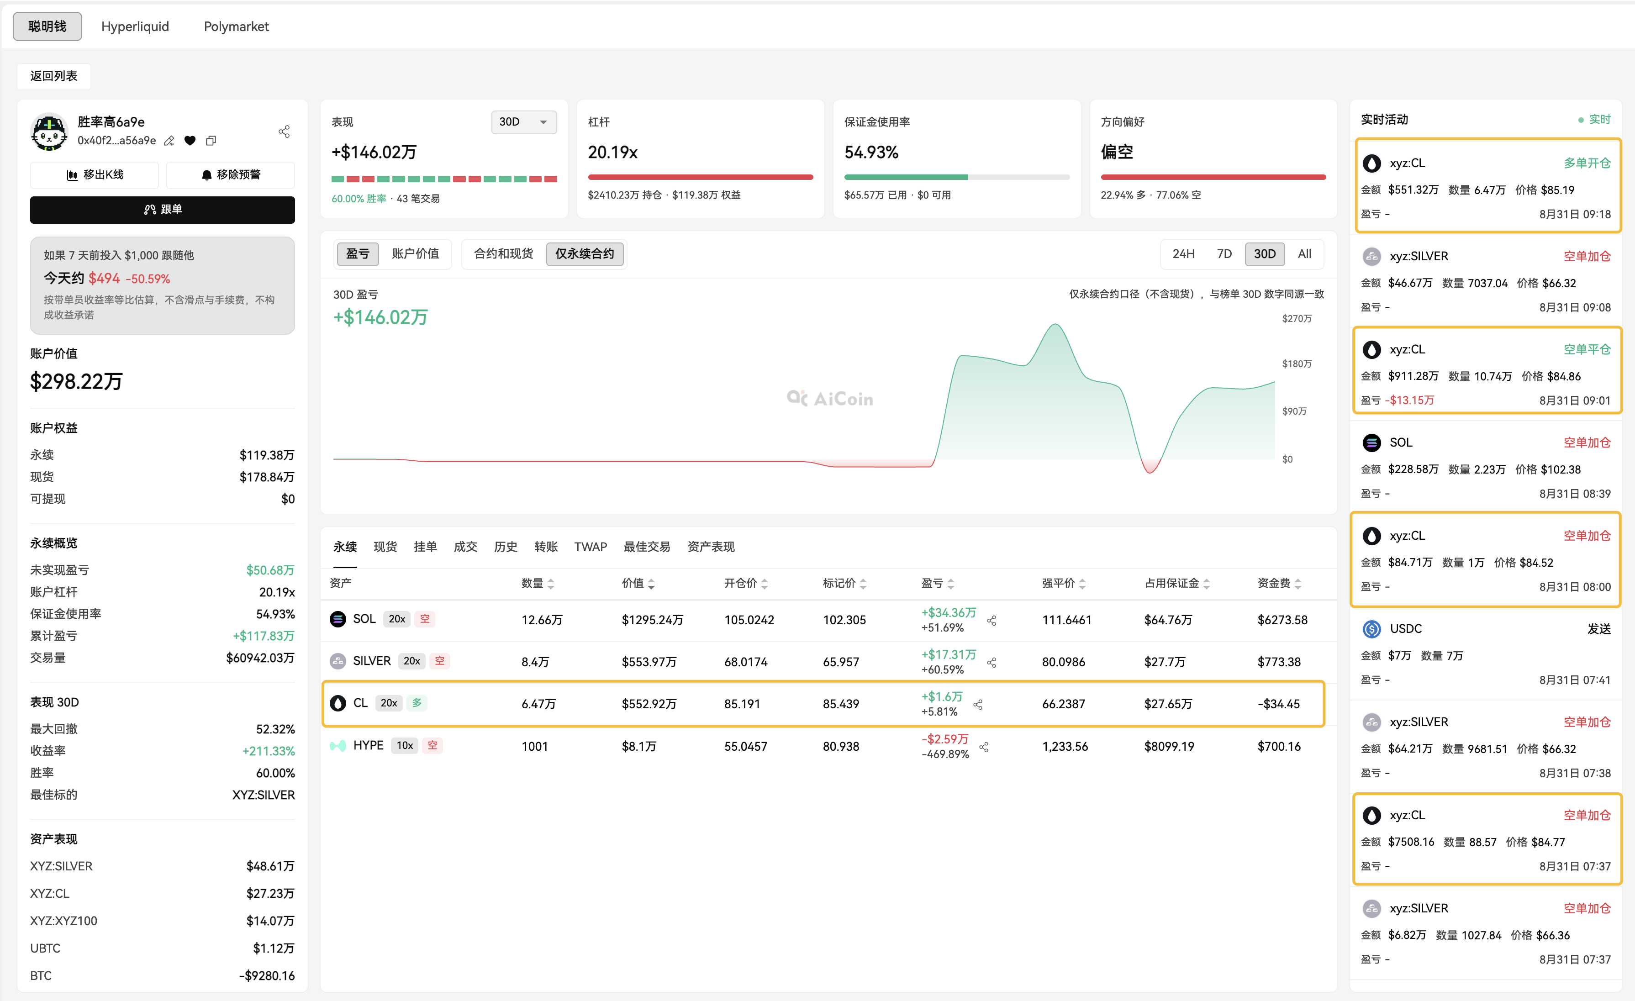The height and width of the screenshot is (1001, 1635).
Task: Click the margin usage progress bar
Action: (956, 177)
